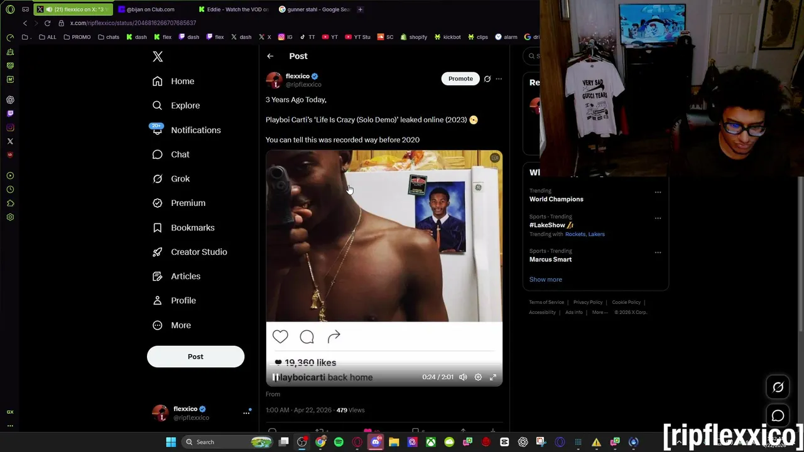The image size is (804, 452).
Task: Open #LakeShow trending topic
Action: coord(551,225)
